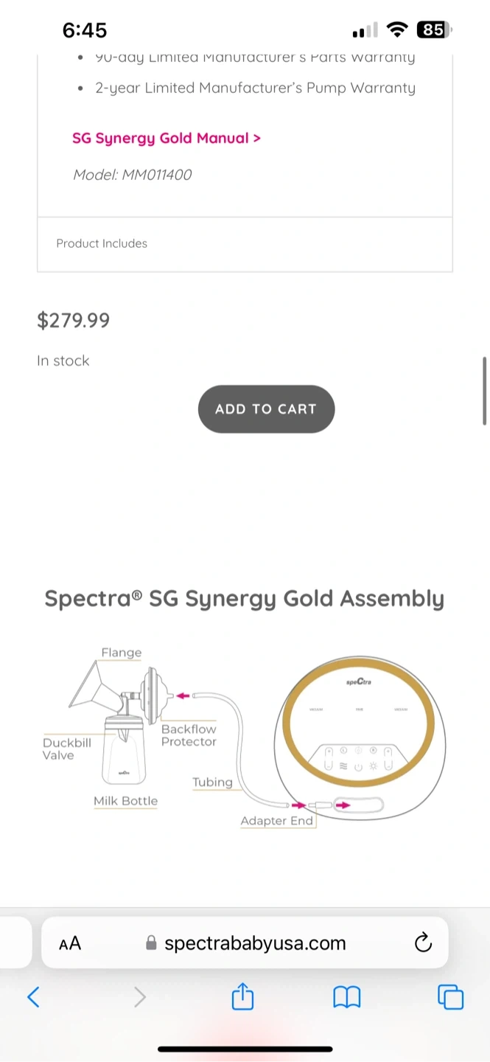This screenshot has width=490, height=1062.
Task: Expand the Product Includes section
Action: pos(245,243)
